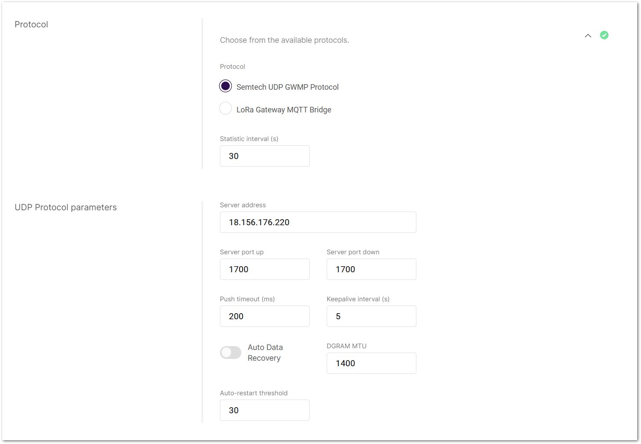
Task: Click the Choose from available protocols text
Action: [x=284, y=40]
